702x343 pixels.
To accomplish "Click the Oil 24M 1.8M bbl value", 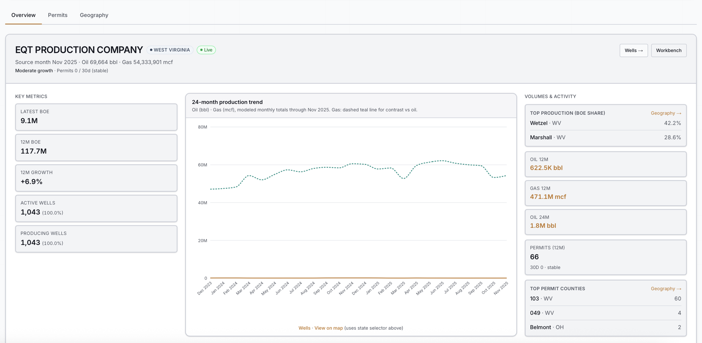I will click(543, 225).
